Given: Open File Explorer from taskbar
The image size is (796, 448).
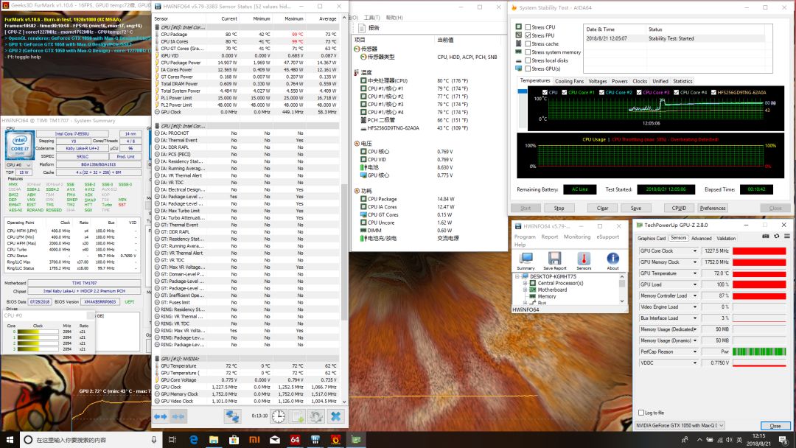Looking at the screenshot, I should pos(214,439).
